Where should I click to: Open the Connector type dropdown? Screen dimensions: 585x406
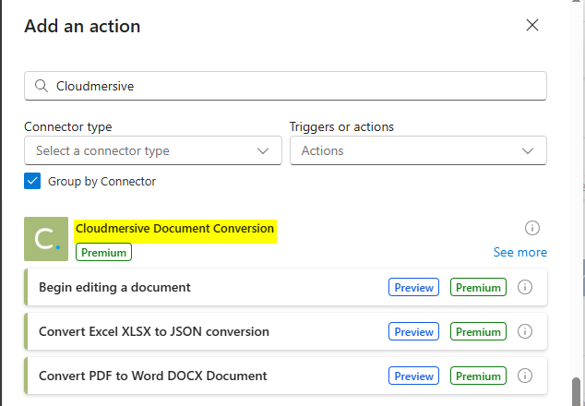[153, 150]
